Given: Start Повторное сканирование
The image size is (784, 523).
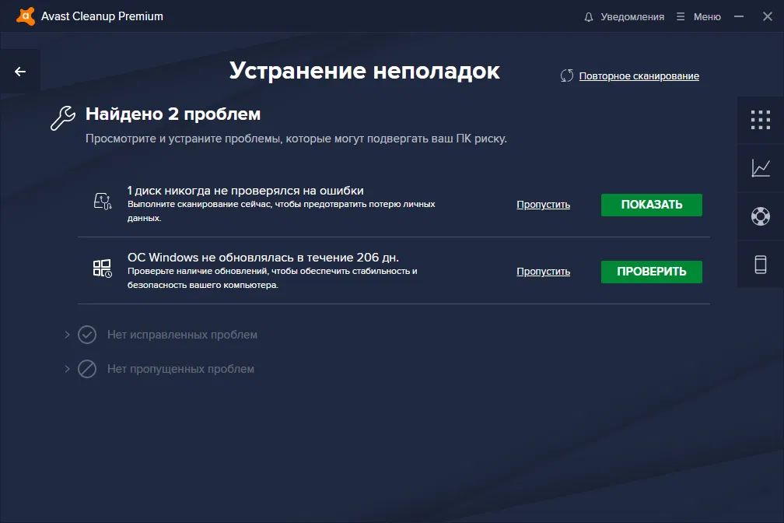Looking at the screenshot, I should [638, 75].
